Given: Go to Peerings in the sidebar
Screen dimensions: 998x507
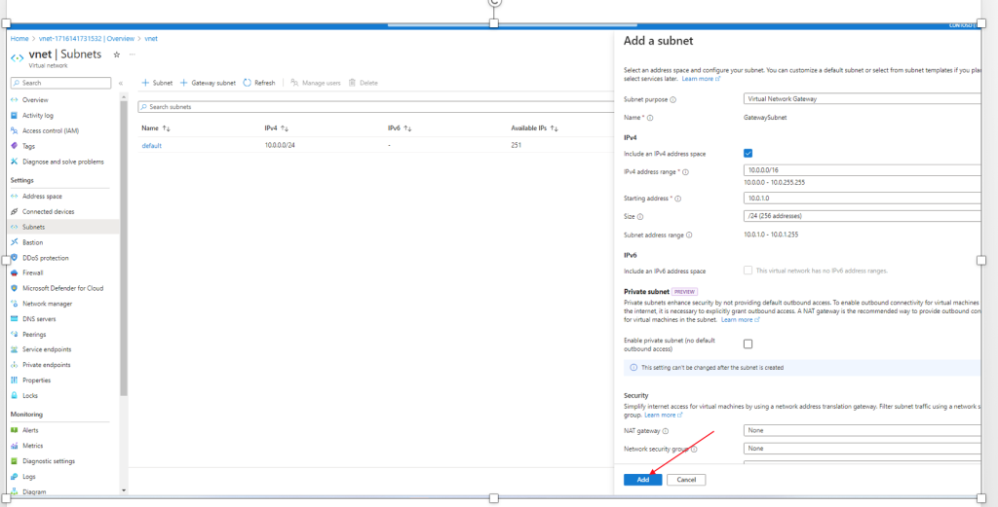Looking at the screenshot, I should click(x=34, y=334).
